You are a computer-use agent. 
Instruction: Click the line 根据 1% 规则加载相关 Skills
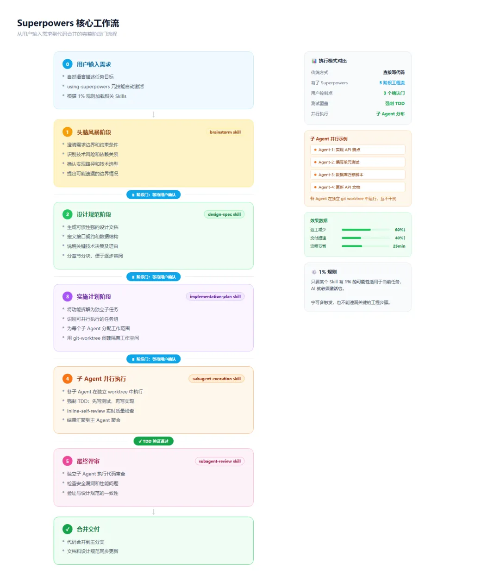point(97,96)
